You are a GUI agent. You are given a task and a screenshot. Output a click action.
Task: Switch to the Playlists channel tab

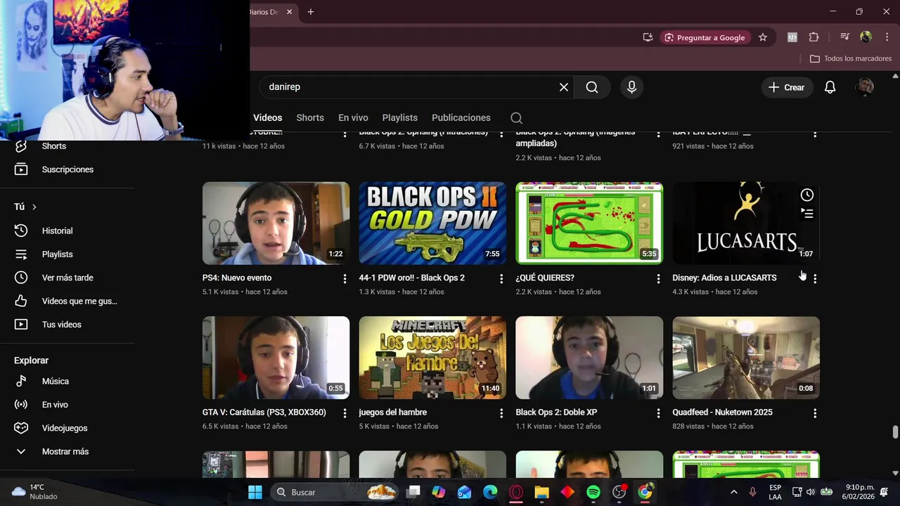coord(400,118)
